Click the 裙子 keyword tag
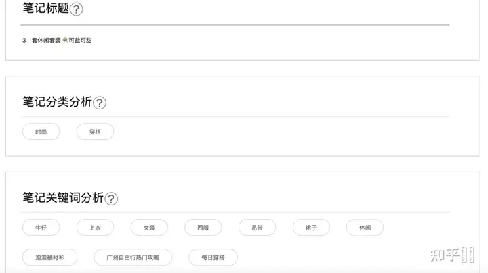 point(311,228)
